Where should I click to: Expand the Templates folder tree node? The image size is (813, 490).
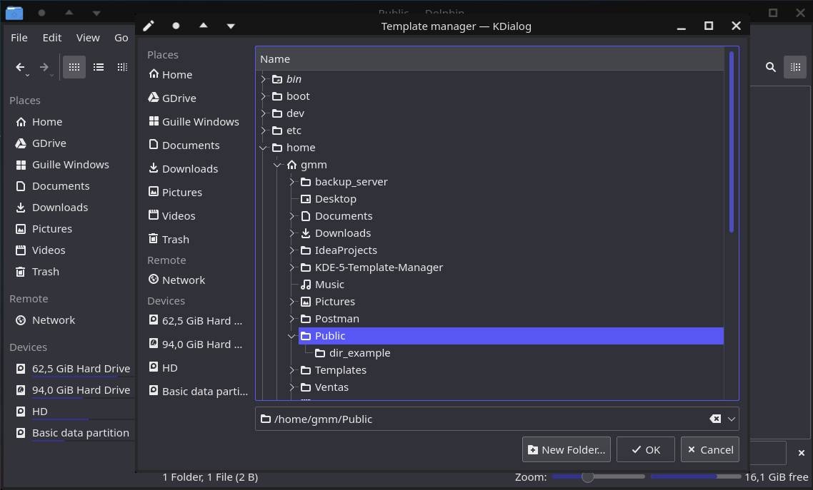click(292, 370)
